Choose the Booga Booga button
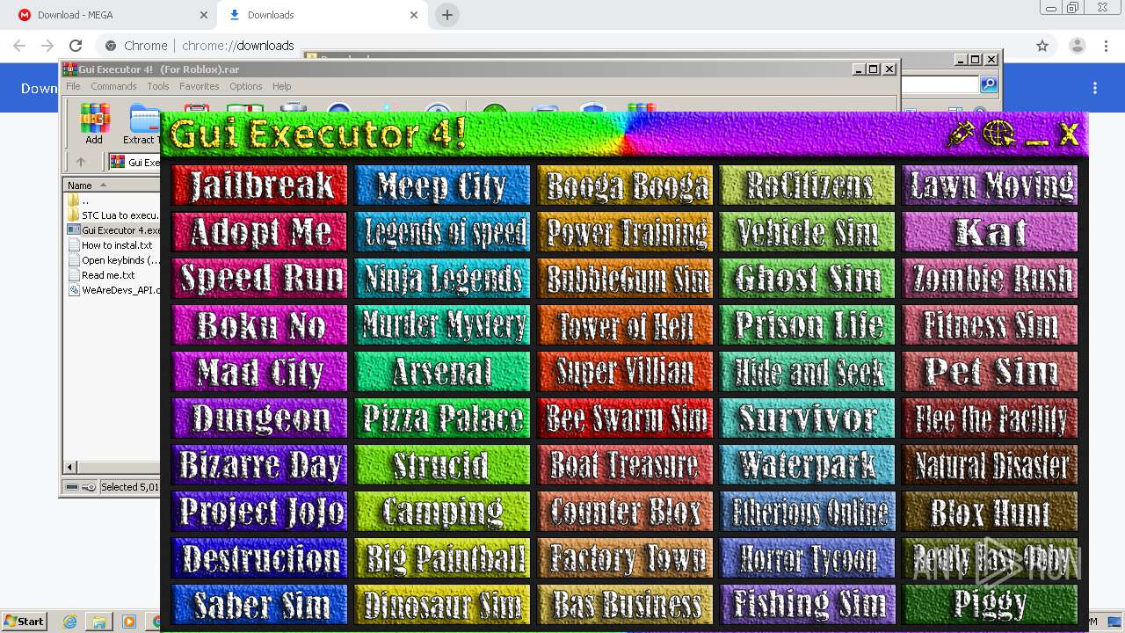 pos(625,186)
